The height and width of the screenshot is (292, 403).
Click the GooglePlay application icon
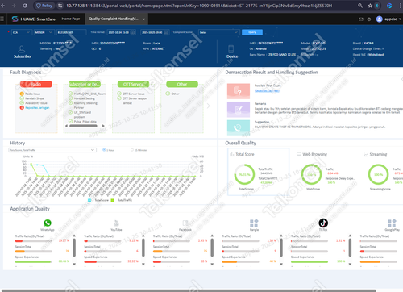tap(392, 223)
